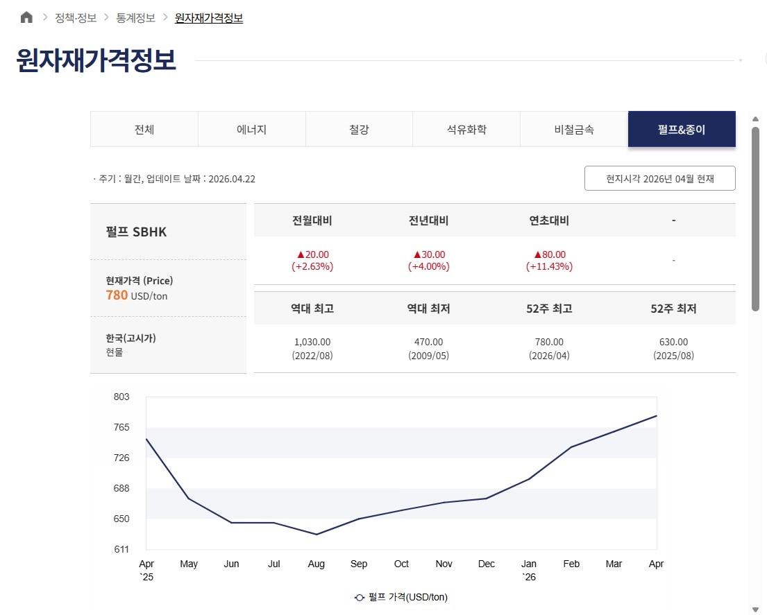The width and height of the screenshot is (767, 615).
Task: Click the chart line endpoint at Apr '26
Action: (656, 415)
